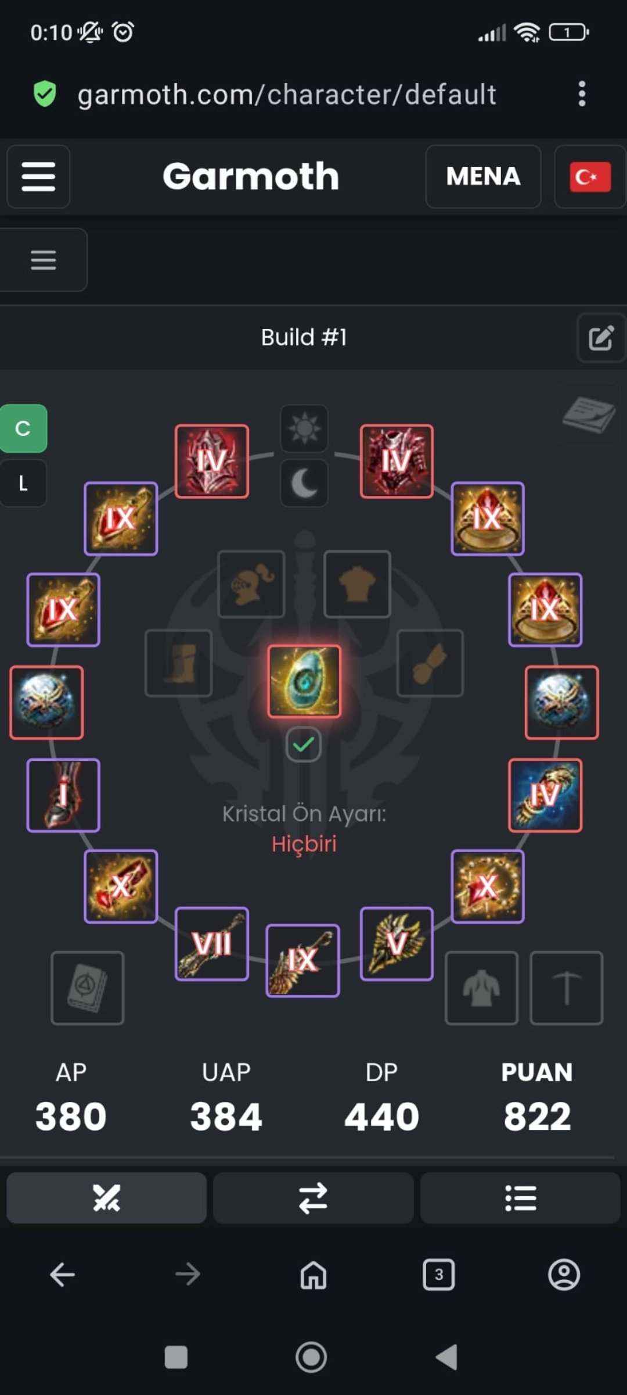
Task: Change language via Turkish flag button
Action: coord(590,177)
